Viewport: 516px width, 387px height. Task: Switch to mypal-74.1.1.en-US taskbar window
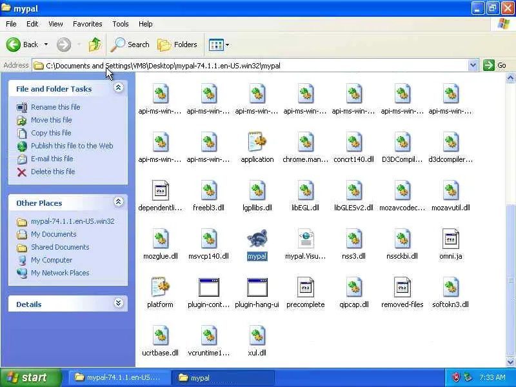119,377
